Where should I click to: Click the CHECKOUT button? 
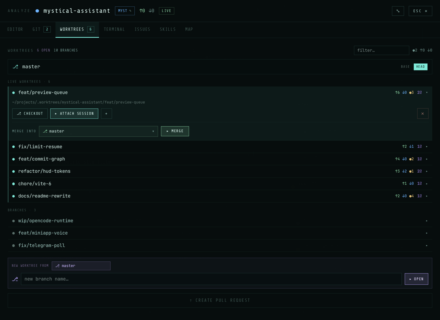click(30, 113)
